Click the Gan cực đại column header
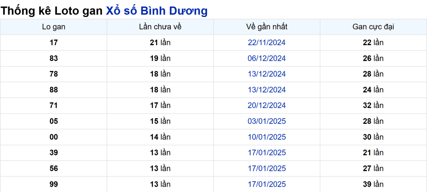 point(373,27)
